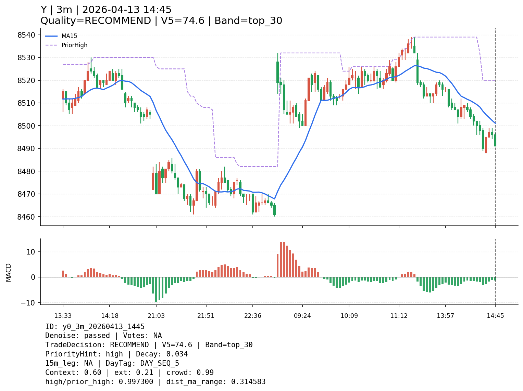Click the 14:45 time tick label

tap(495, 316)
